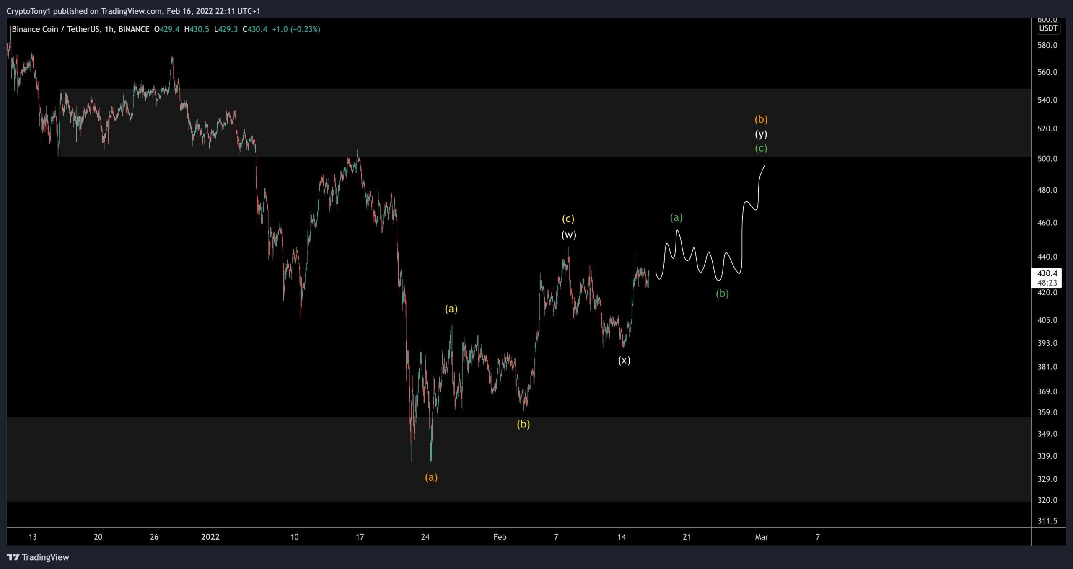This screenshot has width=1073, height=569.
Task: Click the current price tag 430.4
Action: 1047,273
